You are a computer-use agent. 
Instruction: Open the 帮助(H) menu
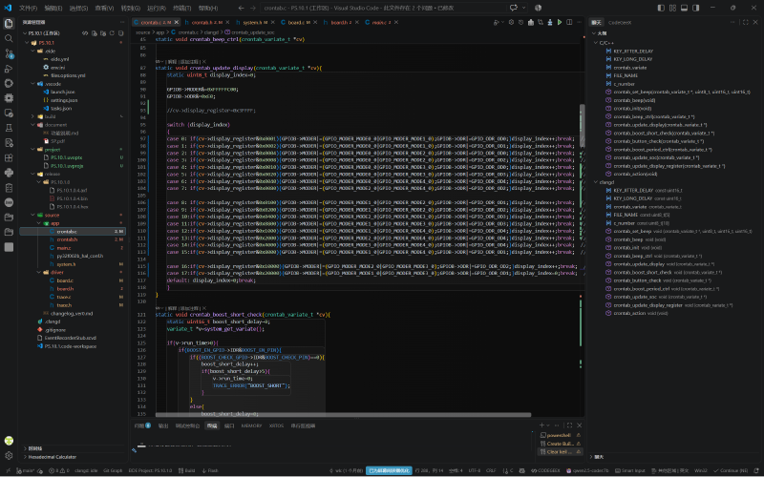click(208, 8)
